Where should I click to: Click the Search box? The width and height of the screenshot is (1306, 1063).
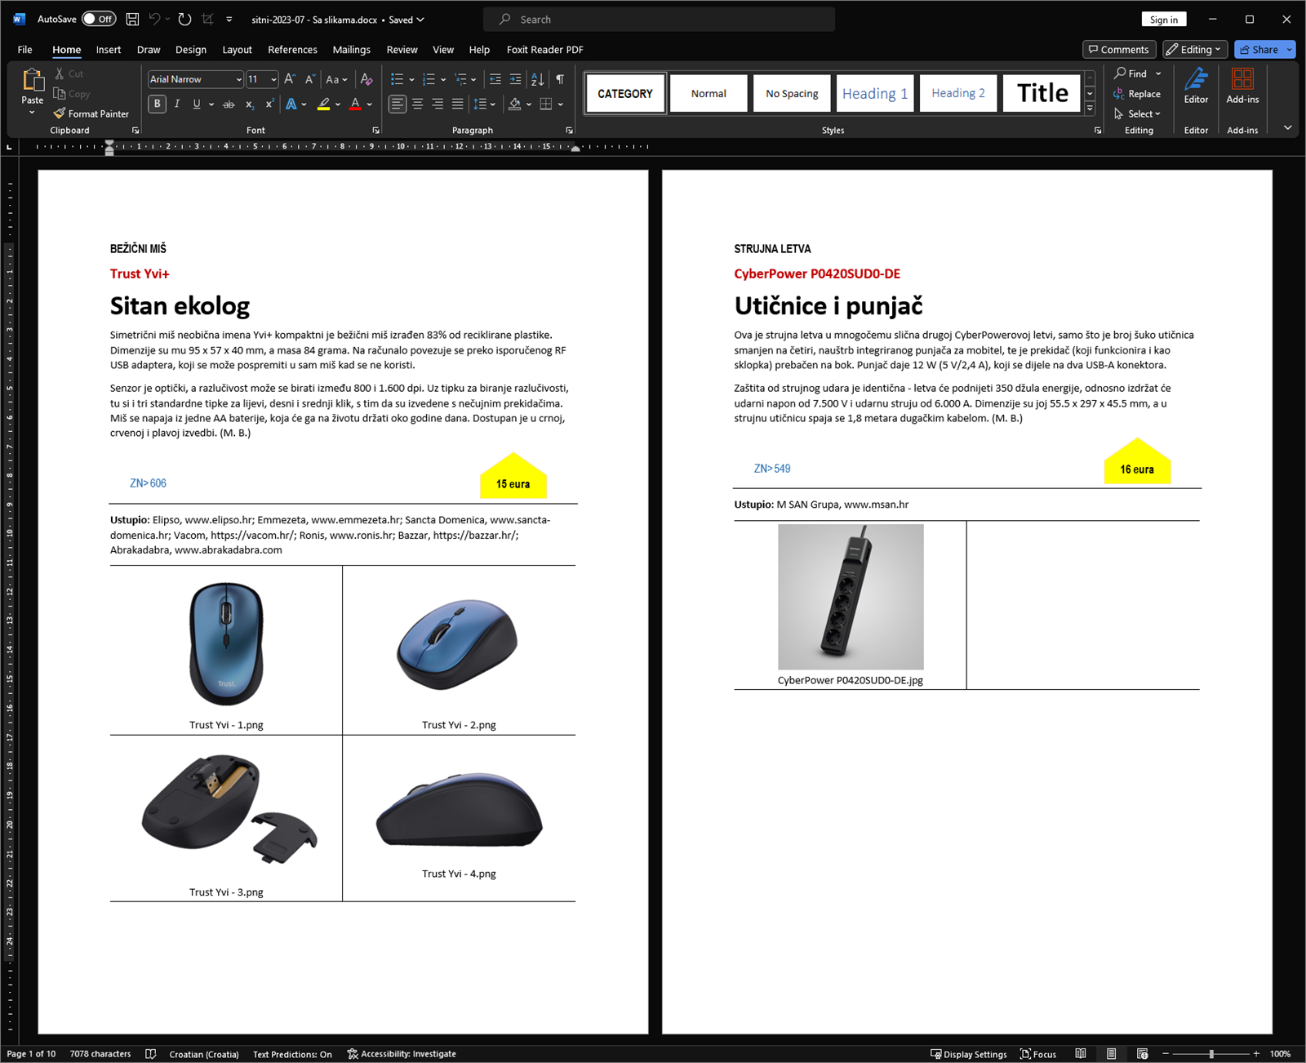[x=659, y=19]
